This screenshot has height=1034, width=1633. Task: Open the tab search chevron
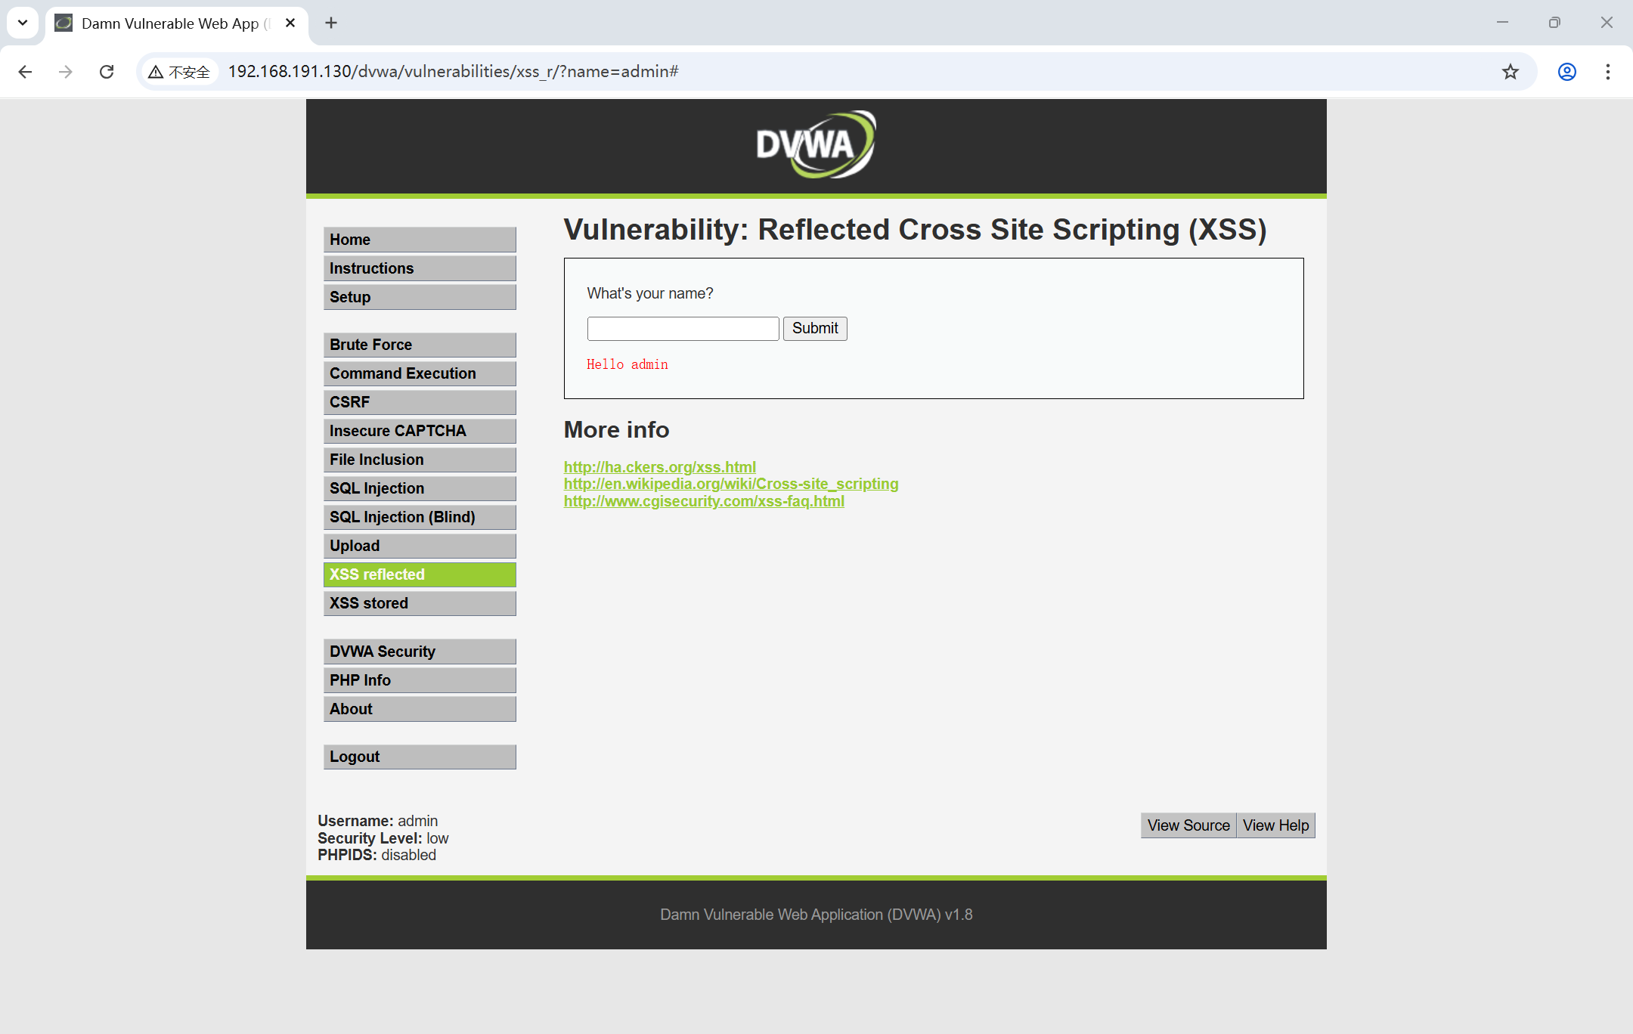[23, 23]
